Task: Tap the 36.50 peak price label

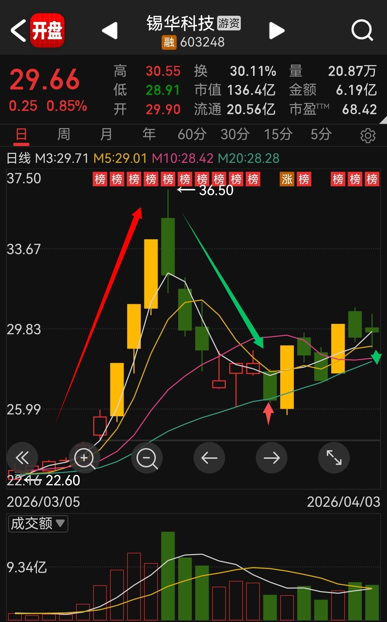Action: click(x=216, y=190)
